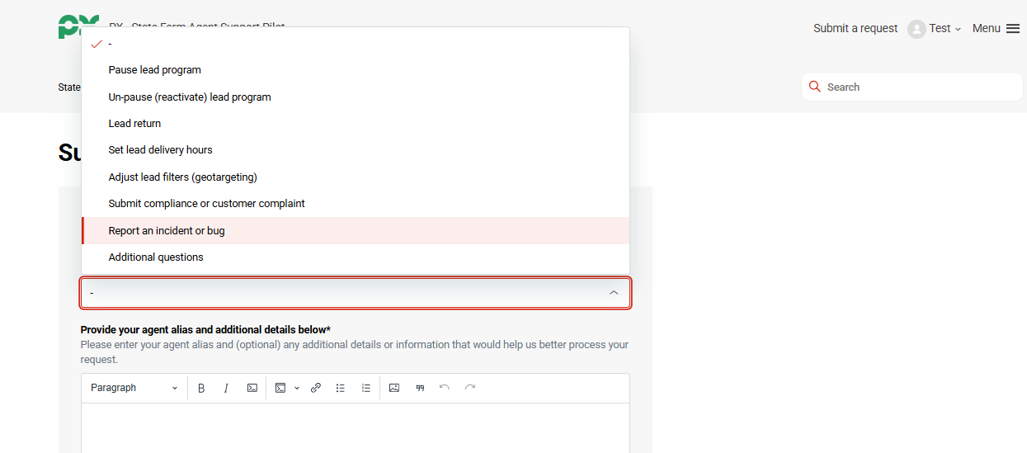
Task: Create a numbered list
Action: tap(366, 388)
